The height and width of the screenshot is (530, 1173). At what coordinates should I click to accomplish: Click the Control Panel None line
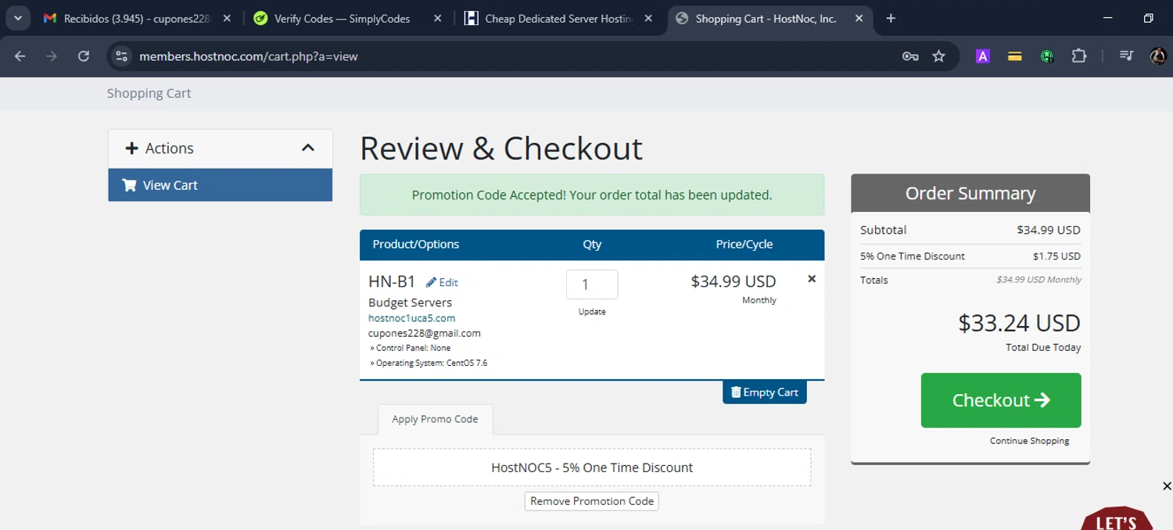[x=410, y=348]
